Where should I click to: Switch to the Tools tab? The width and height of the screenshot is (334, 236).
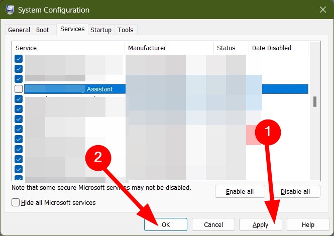(x=126, y=30)
